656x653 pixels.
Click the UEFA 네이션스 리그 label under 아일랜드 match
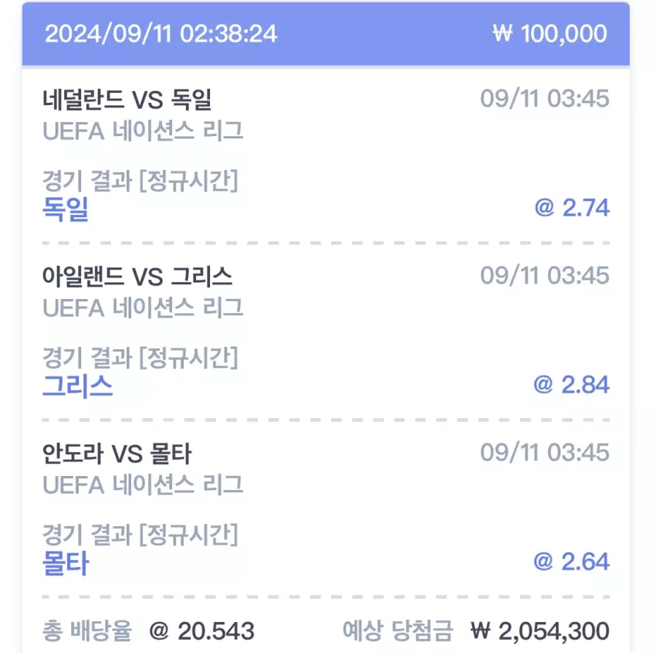pos(143,308)
